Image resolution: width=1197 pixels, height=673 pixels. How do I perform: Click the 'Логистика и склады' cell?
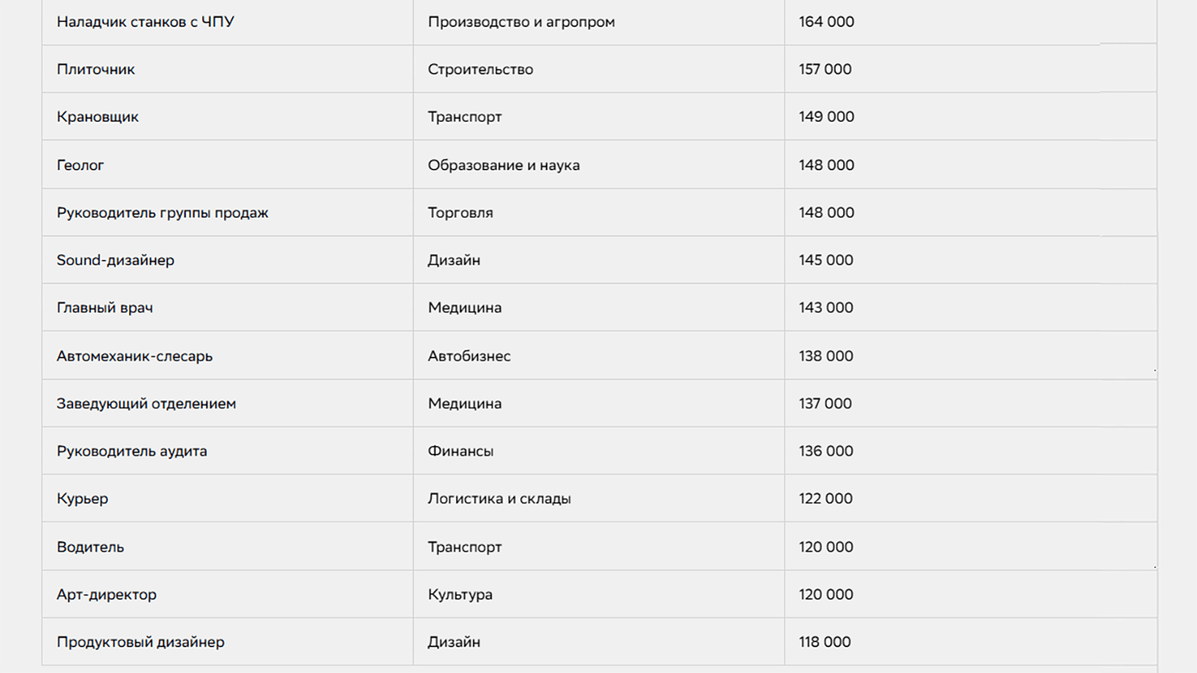tap(499, 498)
